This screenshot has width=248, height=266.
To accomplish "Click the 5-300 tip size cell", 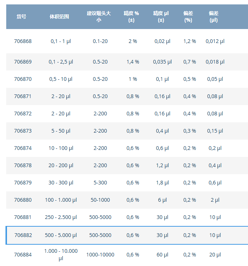I will [100, 183].
